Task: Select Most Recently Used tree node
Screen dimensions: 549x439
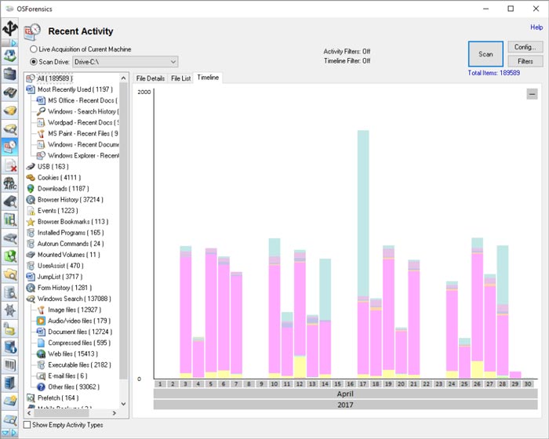Action: tap(74, 89)
